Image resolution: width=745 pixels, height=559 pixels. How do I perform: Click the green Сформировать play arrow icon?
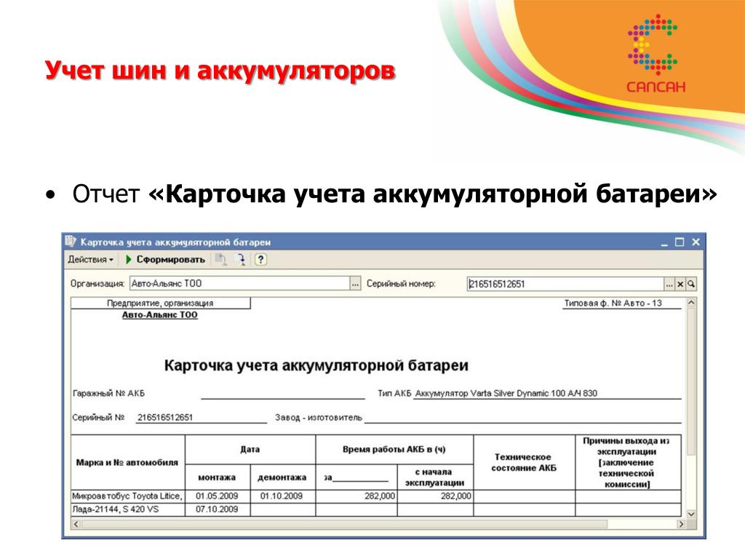(x=129, y=260)
